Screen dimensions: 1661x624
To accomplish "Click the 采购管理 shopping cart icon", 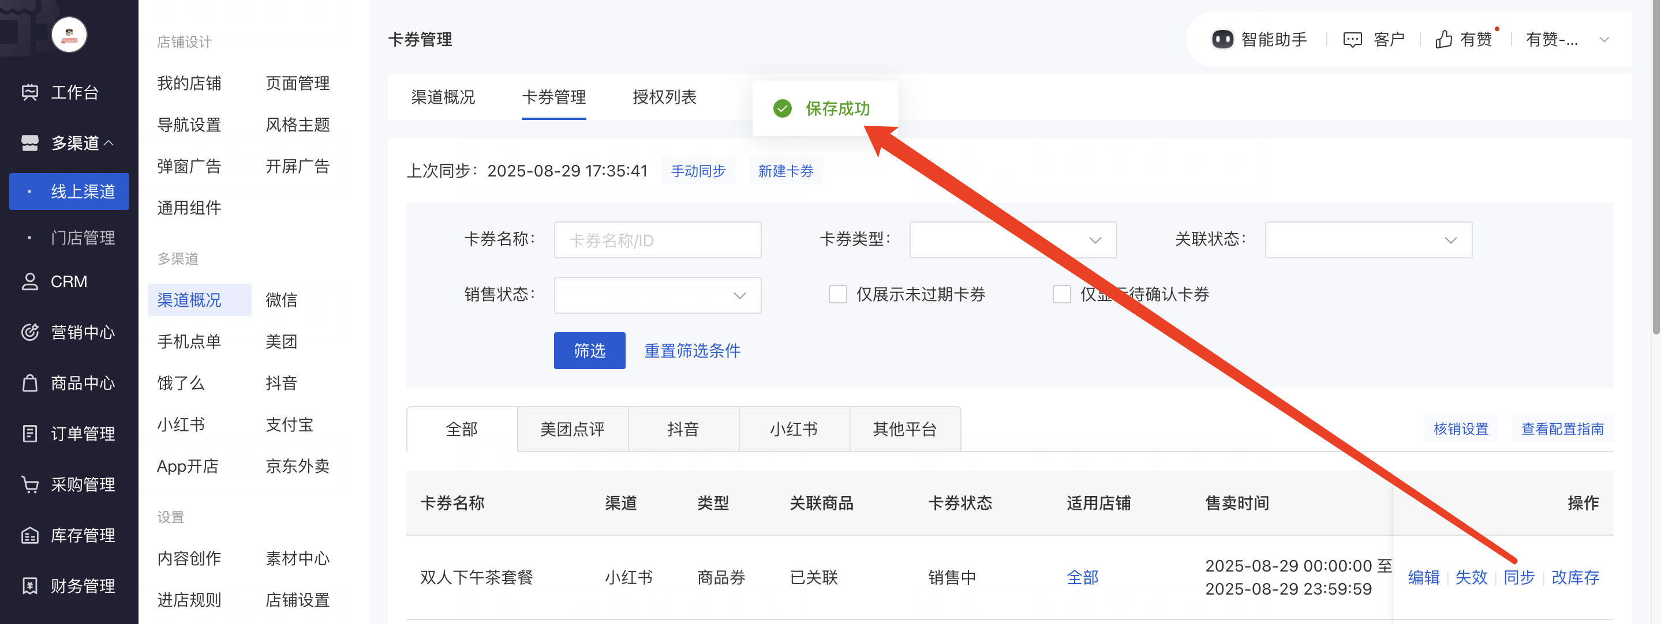I will pos(29,484).
